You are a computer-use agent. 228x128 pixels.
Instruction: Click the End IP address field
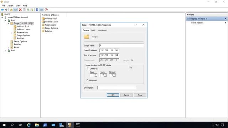(109, 55)
